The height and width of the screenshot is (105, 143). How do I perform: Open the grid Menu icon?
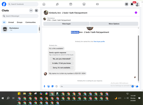(126, 4)
